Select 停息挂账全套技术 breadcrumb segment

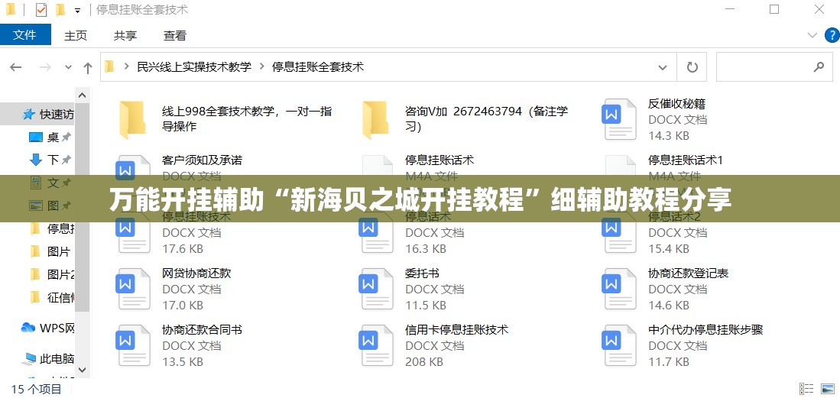coord(318,67)
